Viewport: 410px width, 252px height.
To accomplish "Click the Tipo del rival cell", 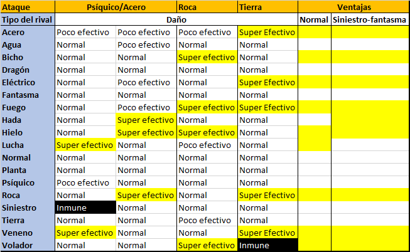I will point(27,19).
